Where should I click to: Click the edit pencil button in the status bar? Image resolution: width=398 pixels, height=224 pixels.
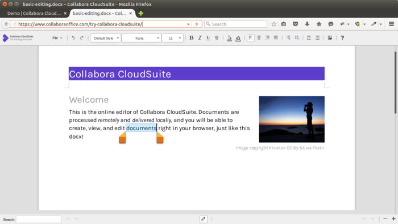(204, 219)
